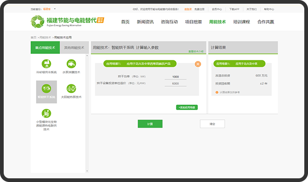
Task: Click the 烘干功率 input field with 1000
Action: (x=175, y=76)
